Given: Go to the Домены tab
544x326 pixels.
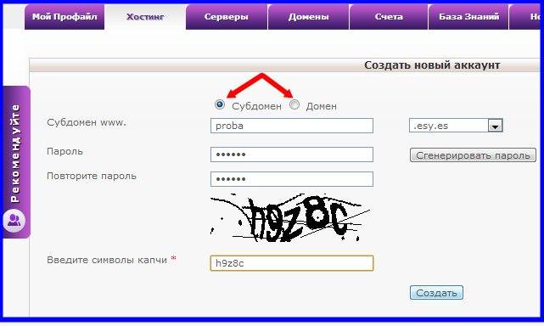Looking at the screenshot, I should [x=308, y=17].
